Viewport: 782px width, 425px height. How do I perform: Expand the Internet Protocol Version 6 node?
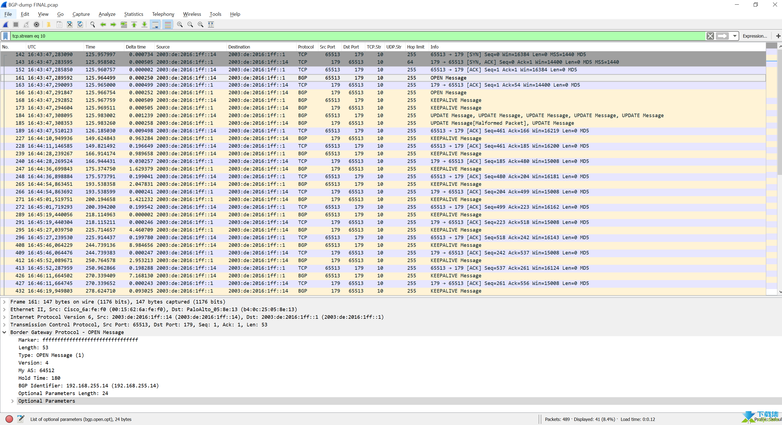click(4, 317)
